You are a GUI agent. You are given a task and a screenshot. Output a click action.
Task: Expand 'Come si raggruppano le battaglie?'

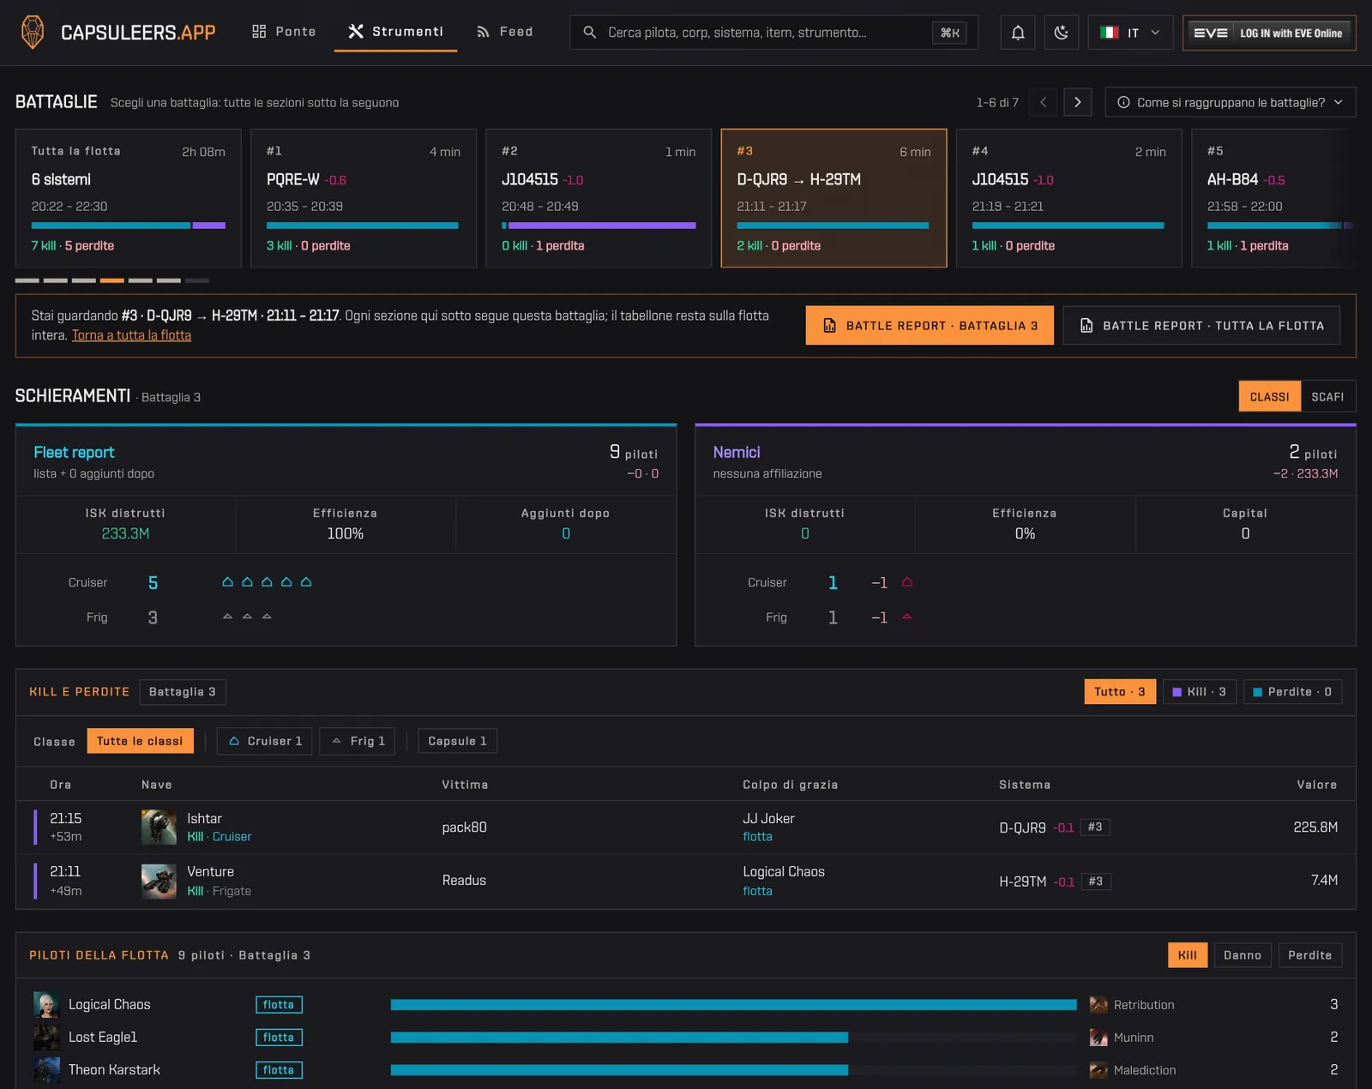tap(1231, 102)
